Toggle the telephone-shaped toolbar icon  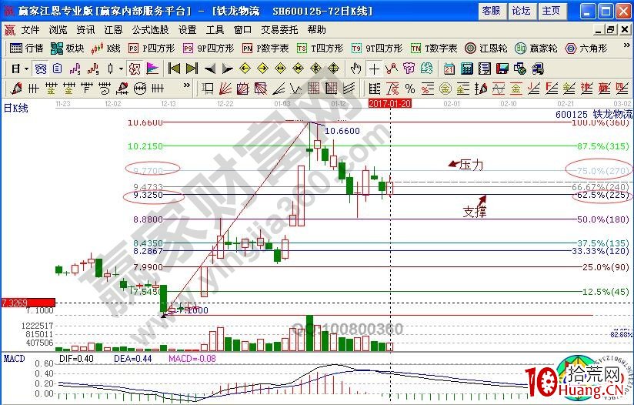click(x=41, y=69)
